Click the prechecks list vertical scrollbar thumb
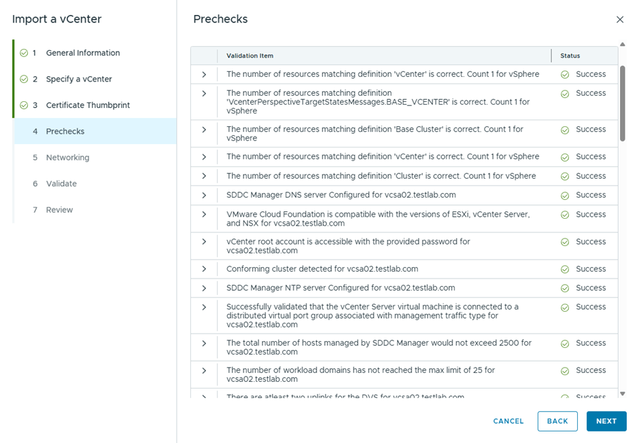 click(623, 103)
